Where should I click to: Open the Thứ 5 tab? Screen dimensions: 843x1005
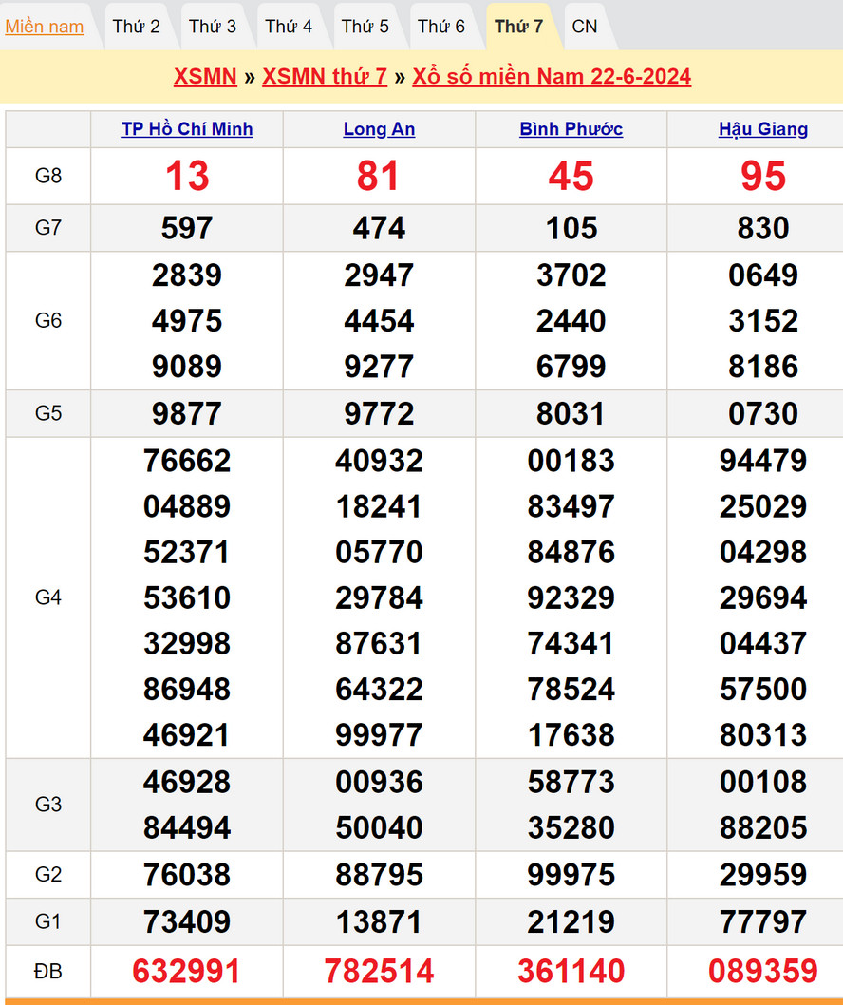click(x=365, y=27)
